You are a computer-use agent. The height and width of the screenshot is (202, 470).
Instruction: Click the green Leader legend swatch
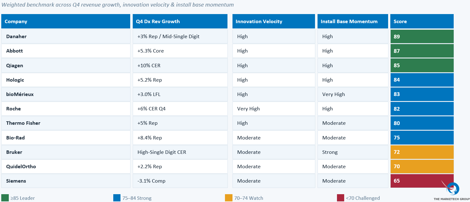point(5,198)
